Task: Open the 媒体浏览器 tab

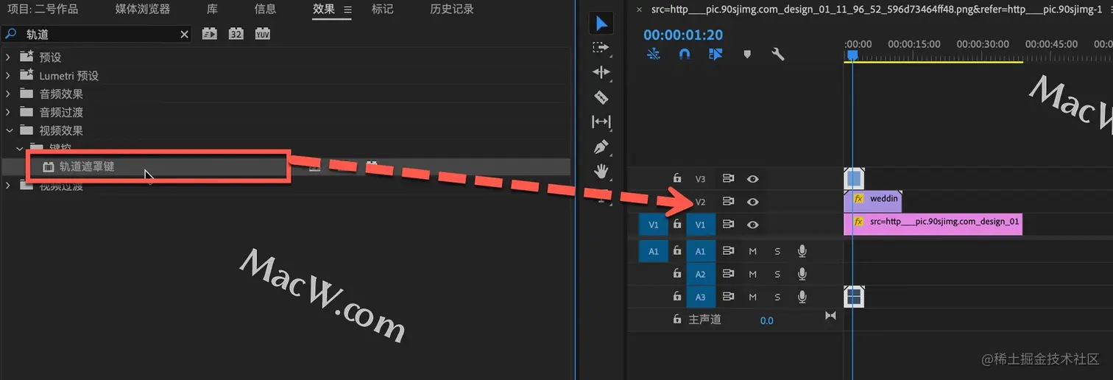Action: [143, 10]
